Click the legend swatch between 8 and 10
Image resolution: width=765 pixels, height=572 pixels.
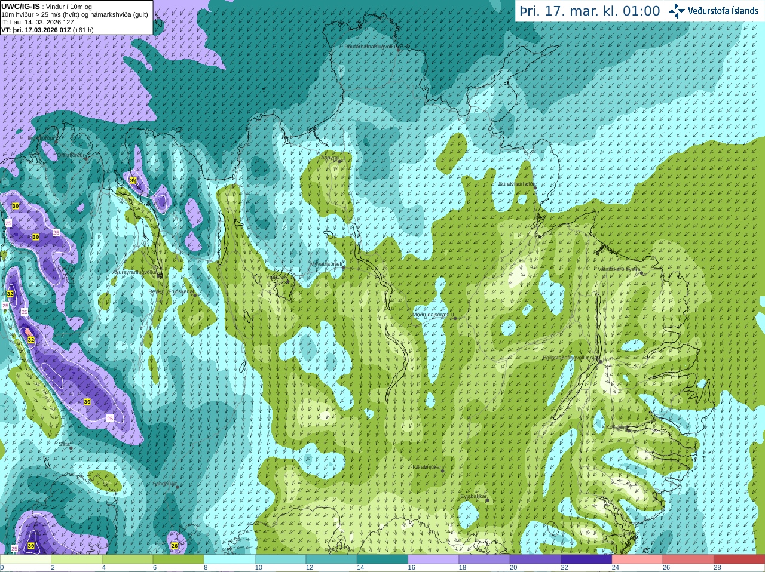point(229,559)
